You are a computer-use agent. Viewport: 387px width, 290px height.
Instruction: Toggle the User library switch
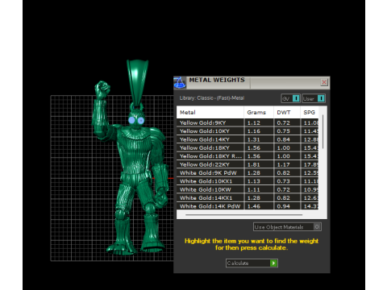(x=314, y=98)
